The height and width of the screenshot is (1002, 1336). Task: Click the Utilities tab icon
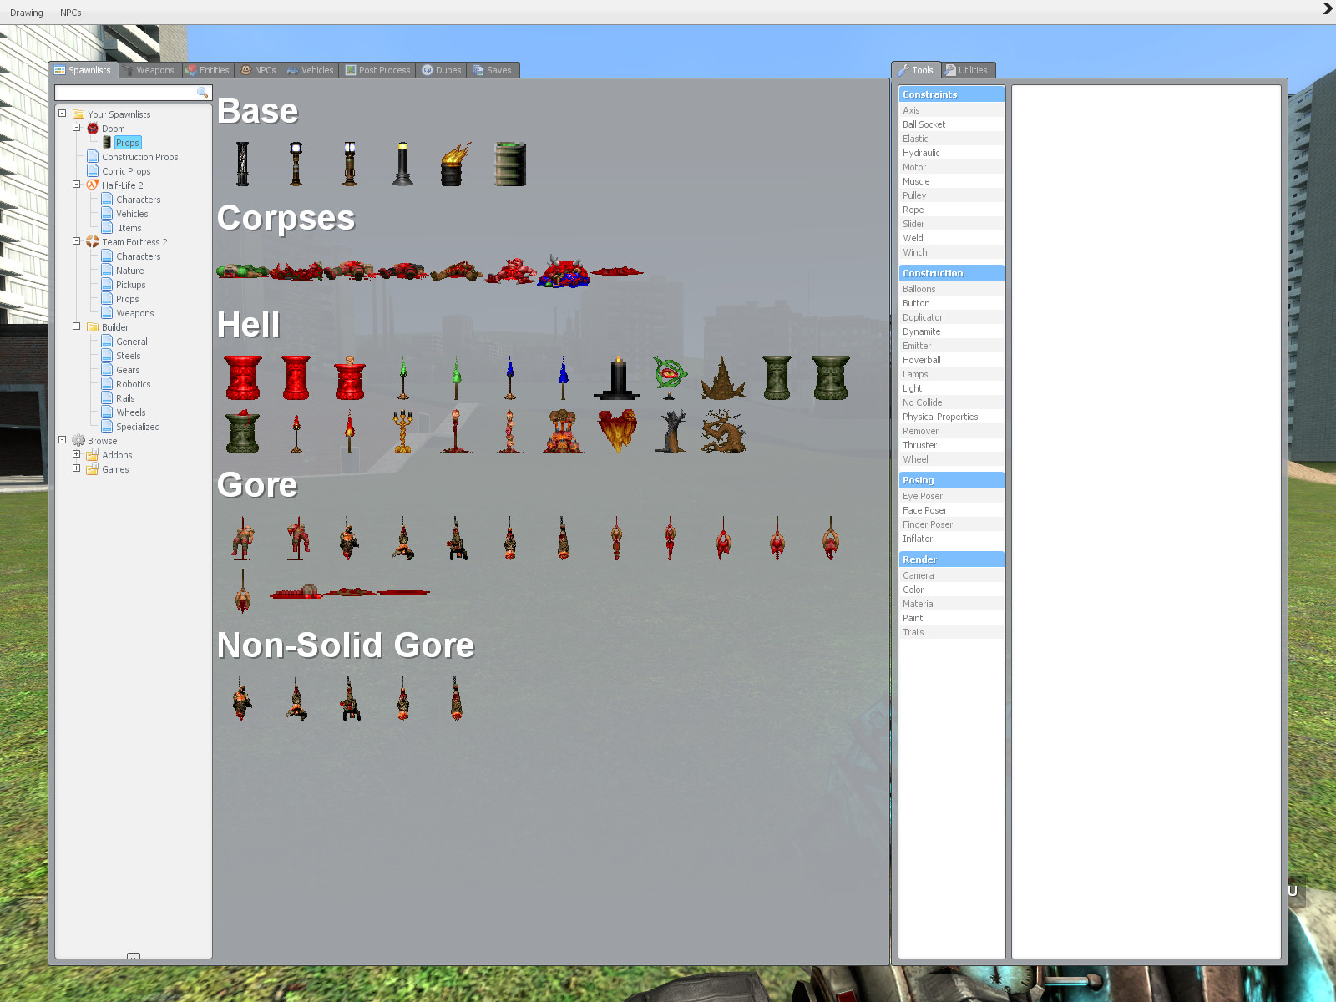[x=950, y=70]
